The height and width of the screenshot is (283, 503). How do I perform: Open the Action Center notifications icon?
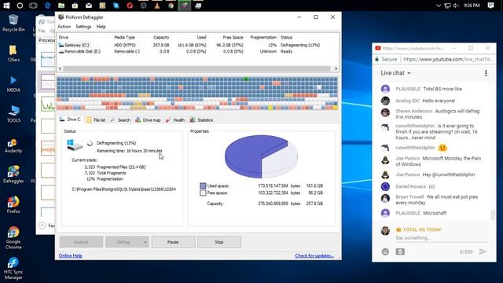tap(490, 6)
